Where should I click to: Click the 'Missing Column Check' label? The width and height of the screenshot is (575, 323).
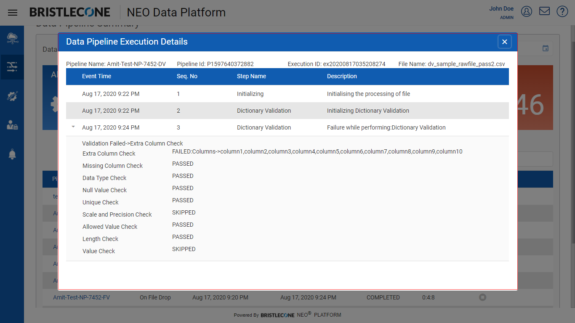(112, 166)
